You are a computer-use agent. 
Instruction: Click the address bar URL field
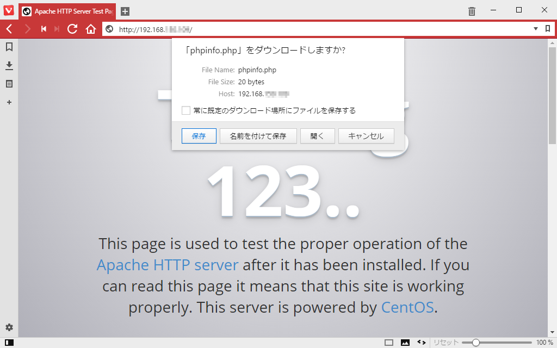323,29
